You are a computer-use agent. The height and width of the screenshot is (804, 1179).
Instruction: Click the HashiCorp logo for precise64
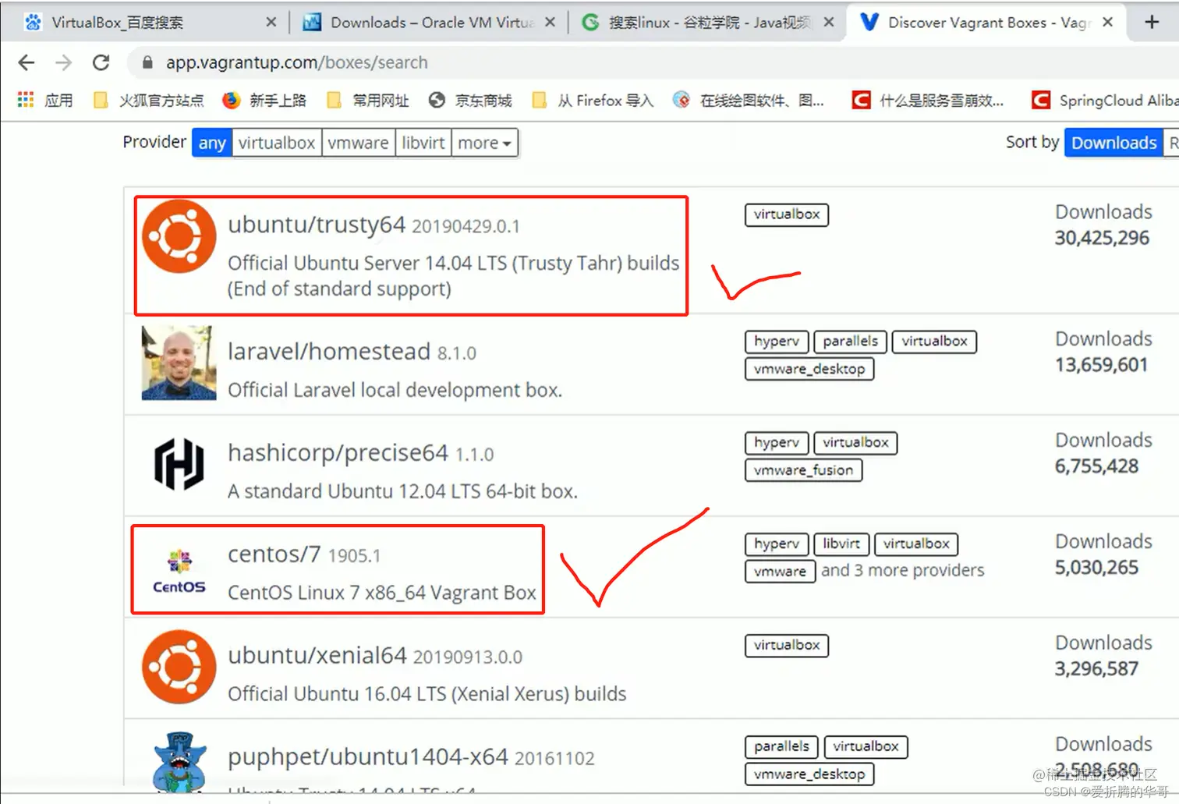coord(179,464)
